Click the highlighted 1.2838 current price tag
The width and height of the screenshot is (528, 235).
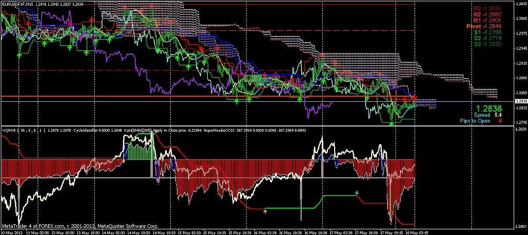coord(521,101)
